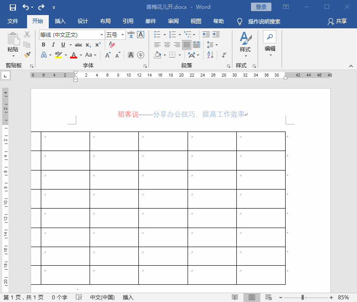357x302 pixels.
Task: Apply character border icon
Action: (141, 35)
